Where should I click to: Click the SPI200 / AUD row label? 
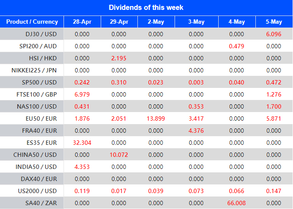coord(39,46)
